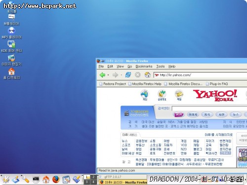Click the movie clapperboard icon on Yahoo page

coord(126,113)
